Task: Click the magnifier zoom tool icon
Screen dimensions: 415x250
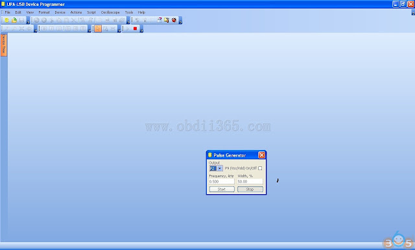Action: pyautogui.click(x=105, y=29)
